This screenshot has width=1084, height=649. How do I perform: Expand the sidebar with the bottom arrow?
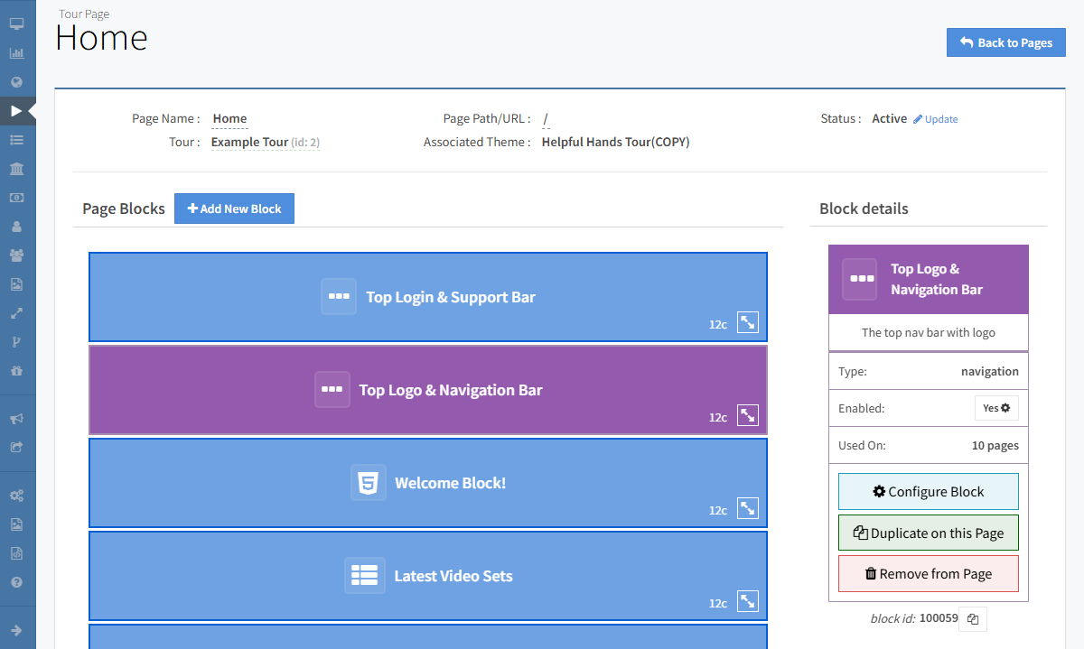16,630
